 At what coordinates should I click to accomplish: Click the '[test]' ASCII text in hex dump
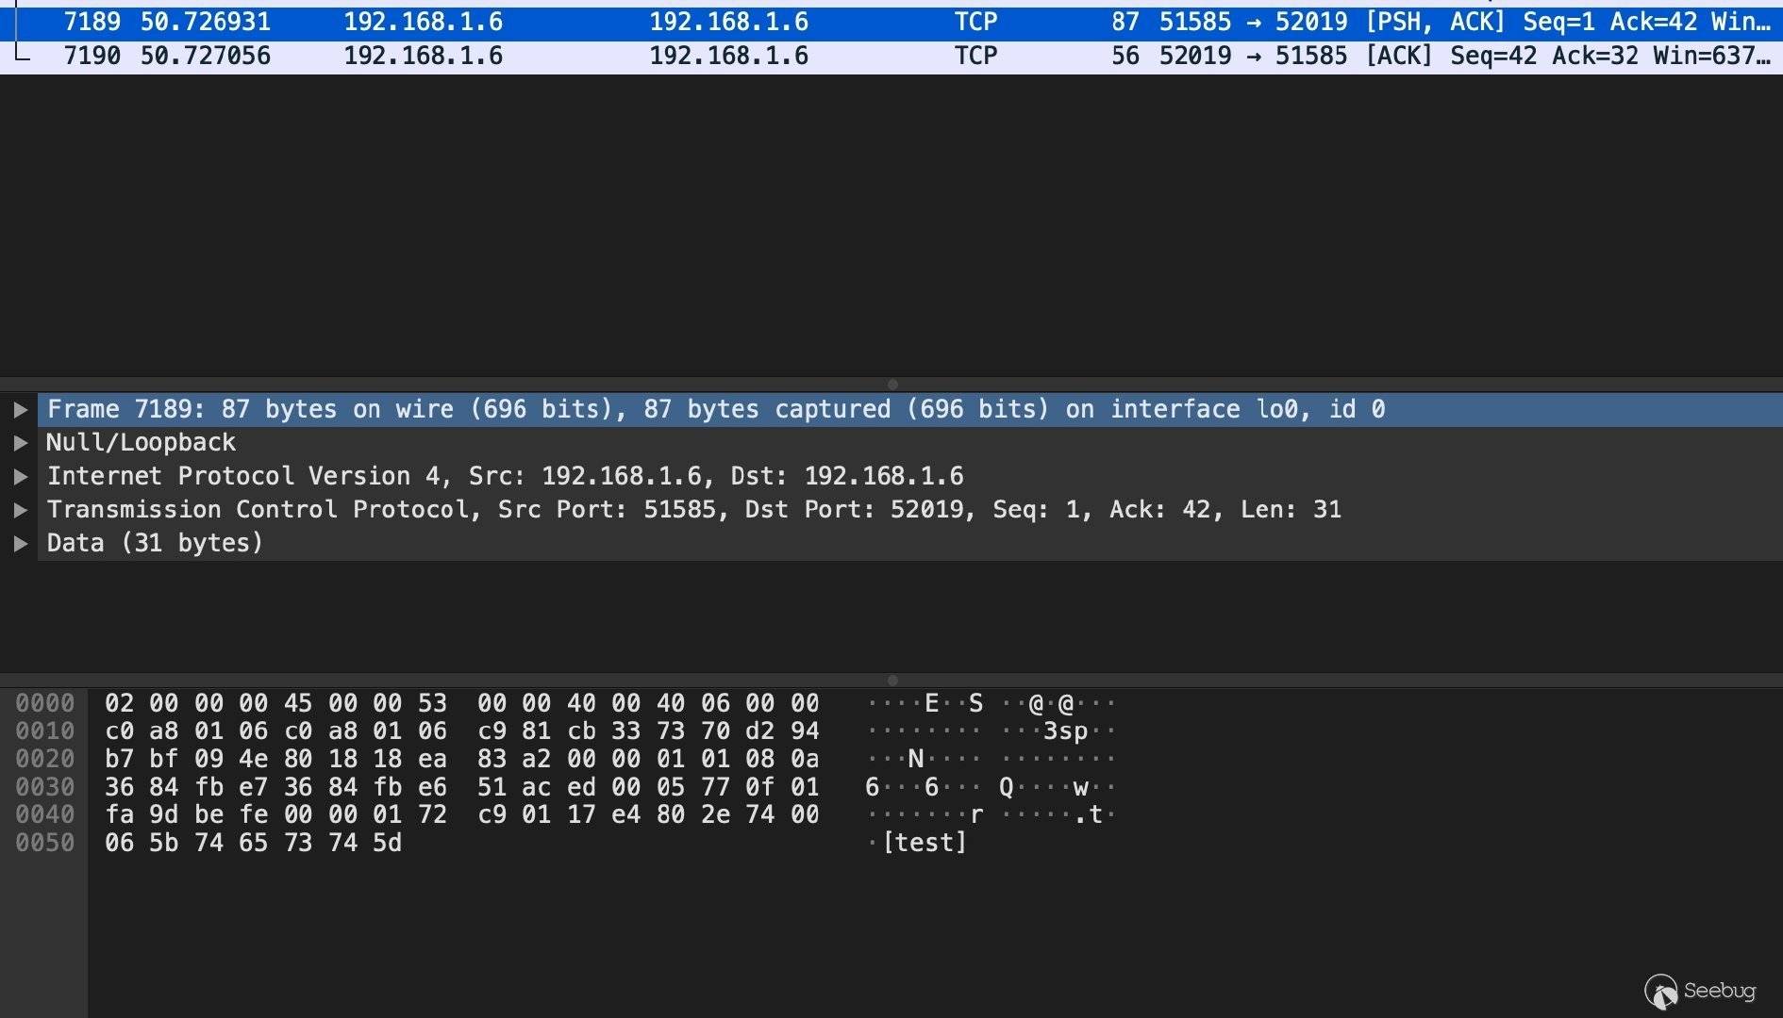924,843
